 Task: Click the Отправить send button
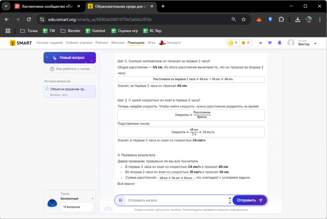250,200
